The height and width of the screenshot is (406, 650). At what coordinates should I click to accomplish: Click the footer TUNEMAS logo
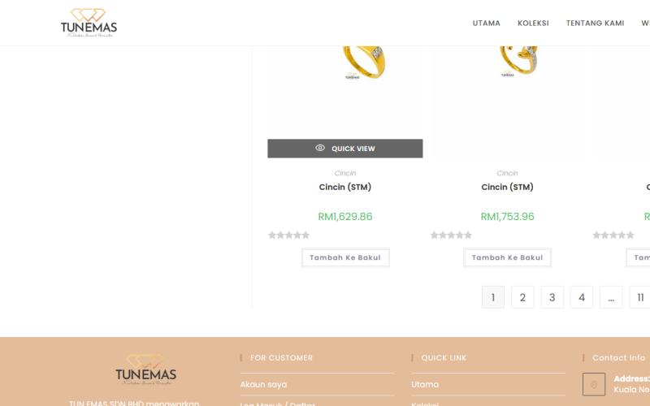[145, 370]
